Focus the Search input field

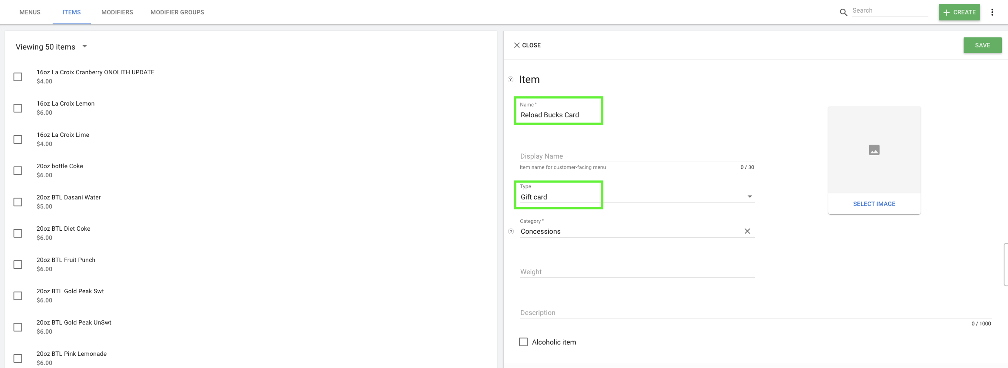tap(890, 11)
